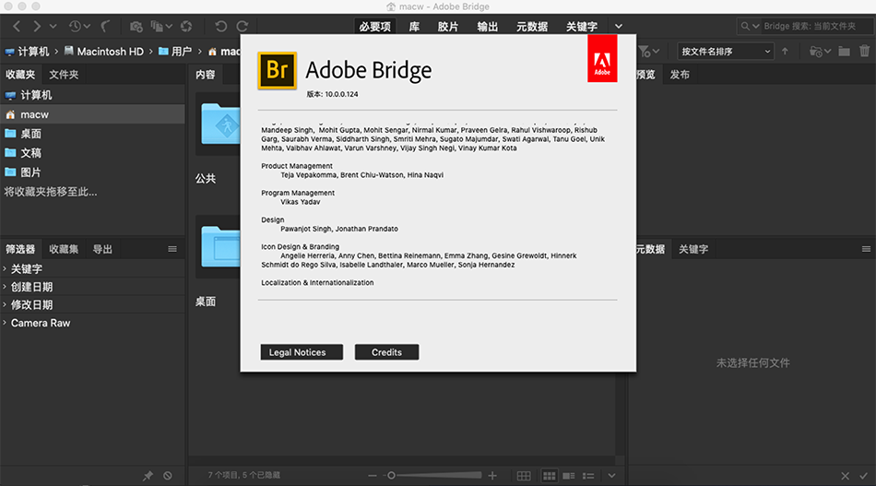This screenshot has width=876, height=486.
Task: Select 图片 in favorites
Action: coord(92,172)
